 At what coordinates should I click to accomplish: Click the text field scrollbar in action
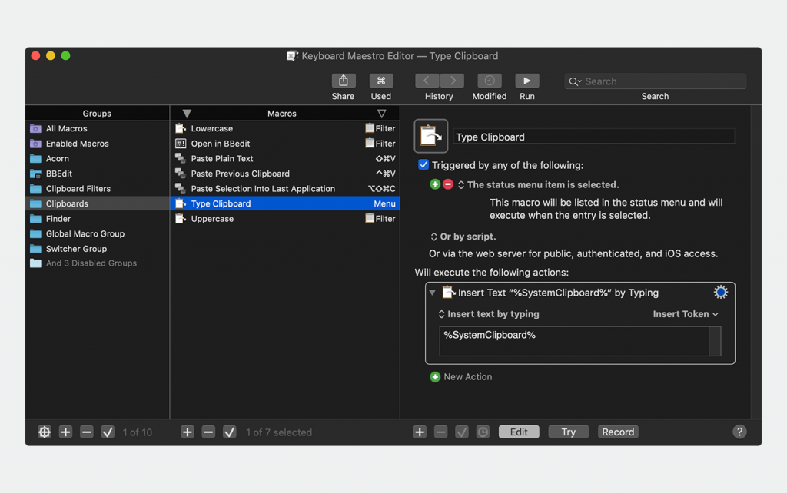[716, 341]
